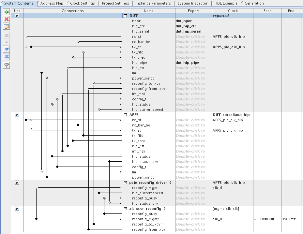Click the blue move down arrow icon
This screenshot has width=303, height=234.
point(6,49)
